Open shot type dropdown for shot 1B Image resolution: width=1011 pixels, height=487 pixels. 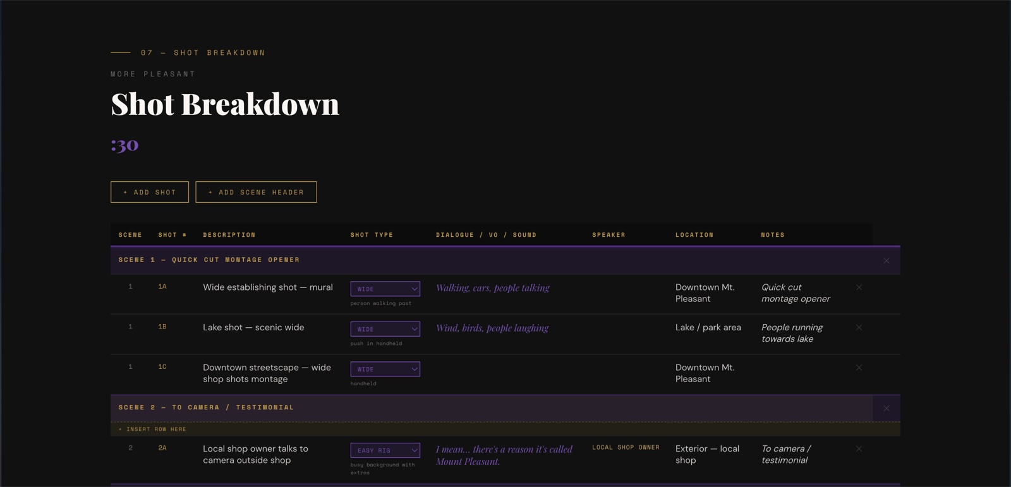[x=385, y=329]
